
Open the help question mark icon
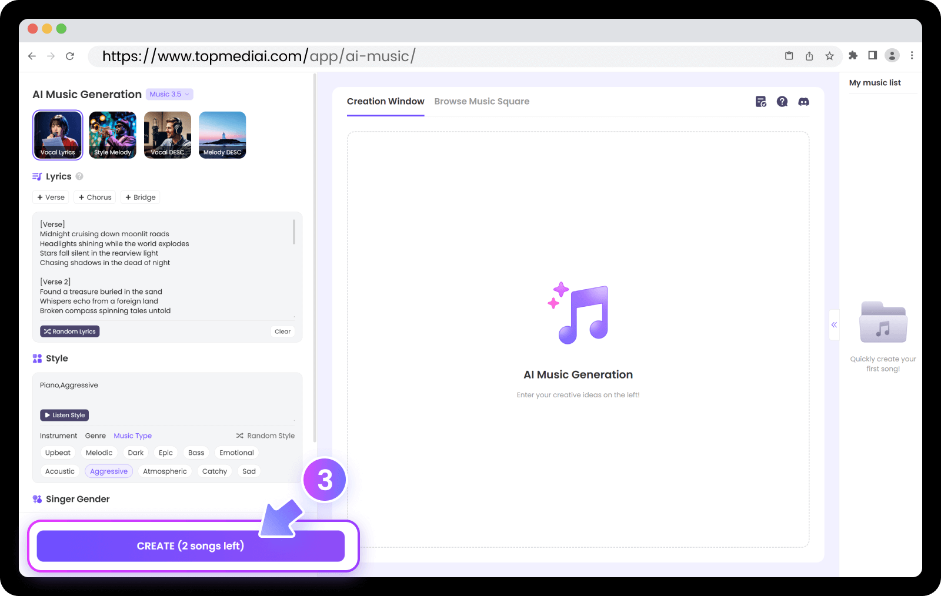(x=782, y=102)
